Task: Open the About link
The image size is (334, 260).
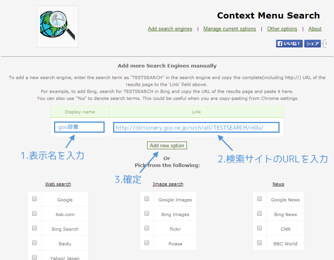Action: click(315, 29)
